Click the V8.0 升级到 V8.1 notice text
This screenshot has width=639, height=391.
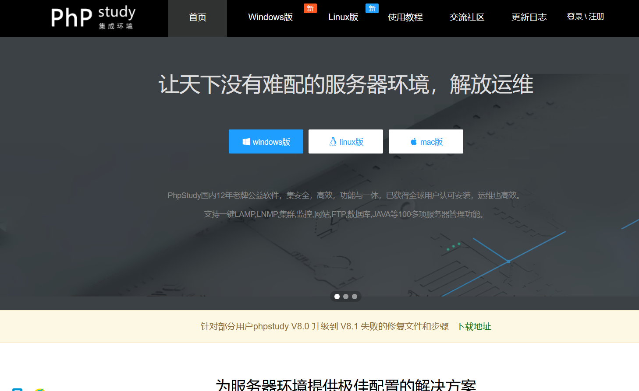tap(325, 326)
